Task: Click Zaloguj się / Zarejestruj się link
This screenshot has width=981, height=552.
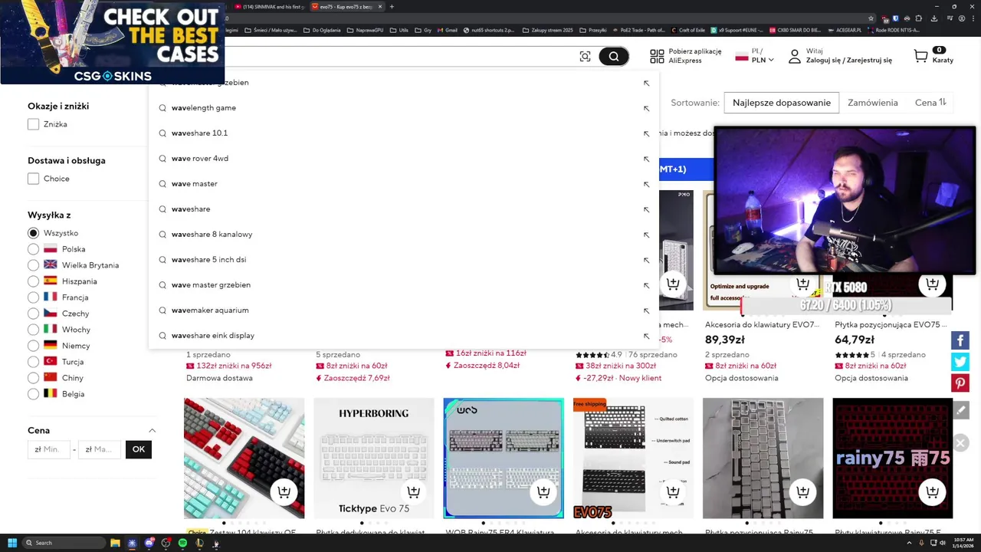Action: (849, 61)
